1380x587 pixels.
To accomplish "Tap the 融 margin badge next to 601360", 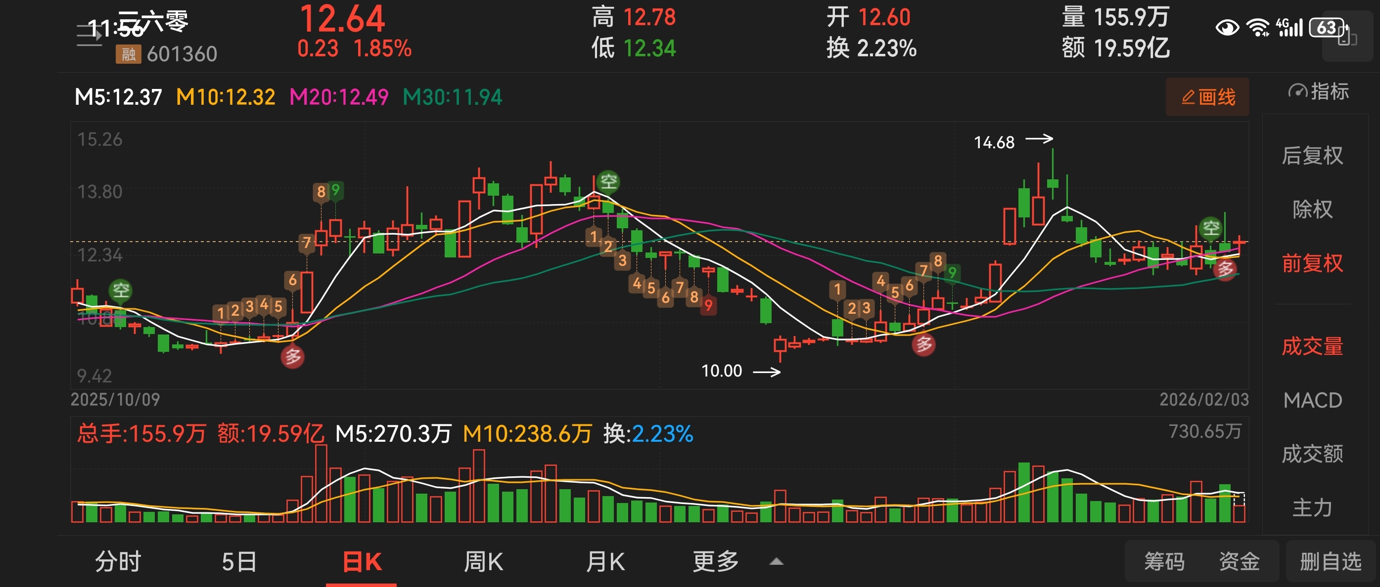I will pos(128,54).
